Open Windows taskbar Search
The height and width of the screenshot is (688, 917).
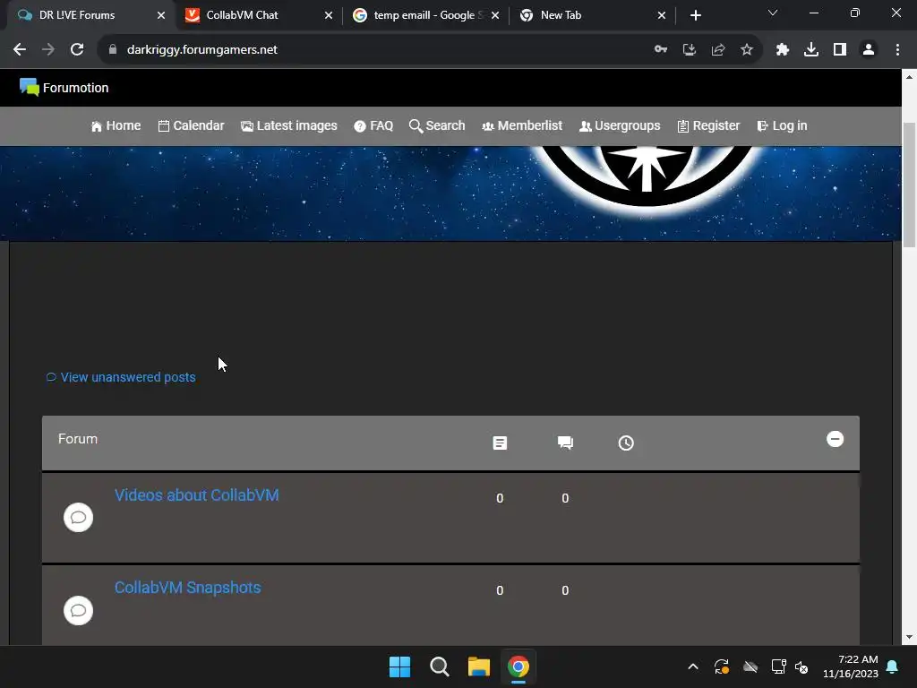pos(439,666)
